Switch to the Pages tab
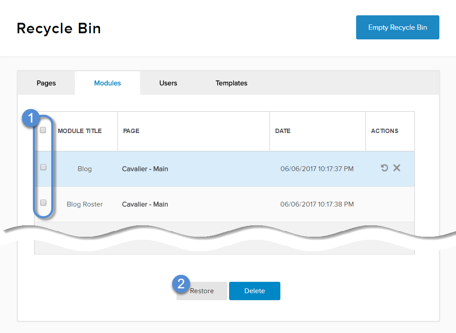 [46, 83]
